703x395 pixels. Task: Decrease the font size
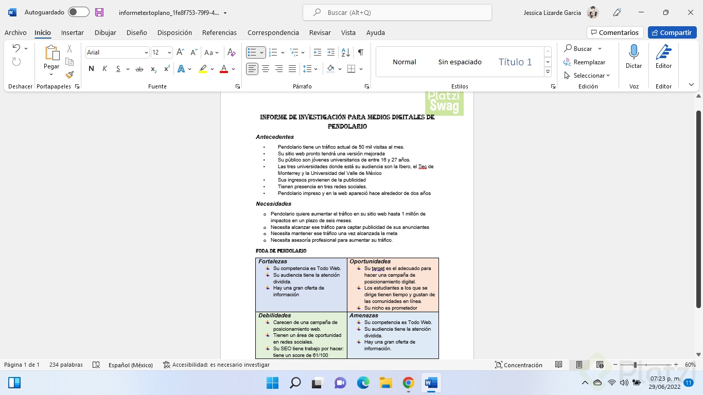tap(194, 52)
